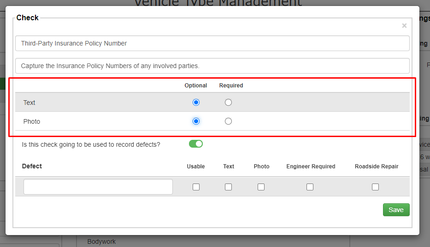Enable the Engineer Required checkbox
Image resolution: width=430 pixels, height=247 pixels.
click(x=310, y=187)
